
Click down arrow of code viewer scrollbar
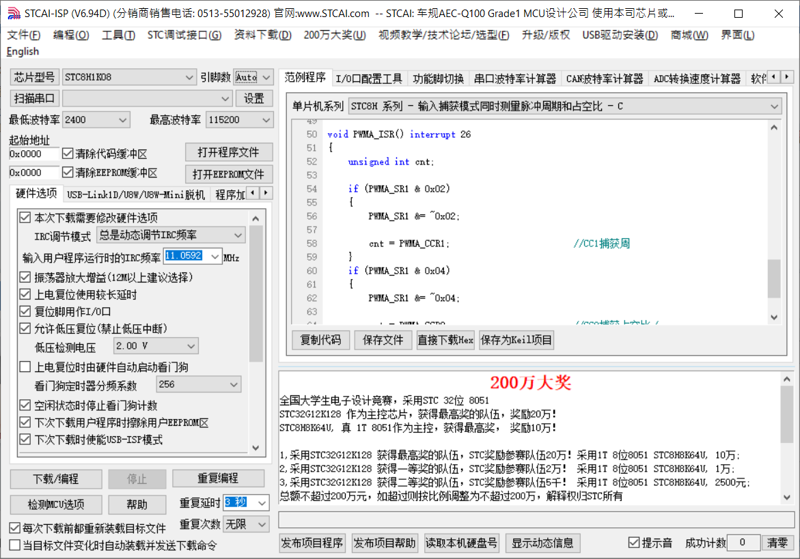point(774,317)
